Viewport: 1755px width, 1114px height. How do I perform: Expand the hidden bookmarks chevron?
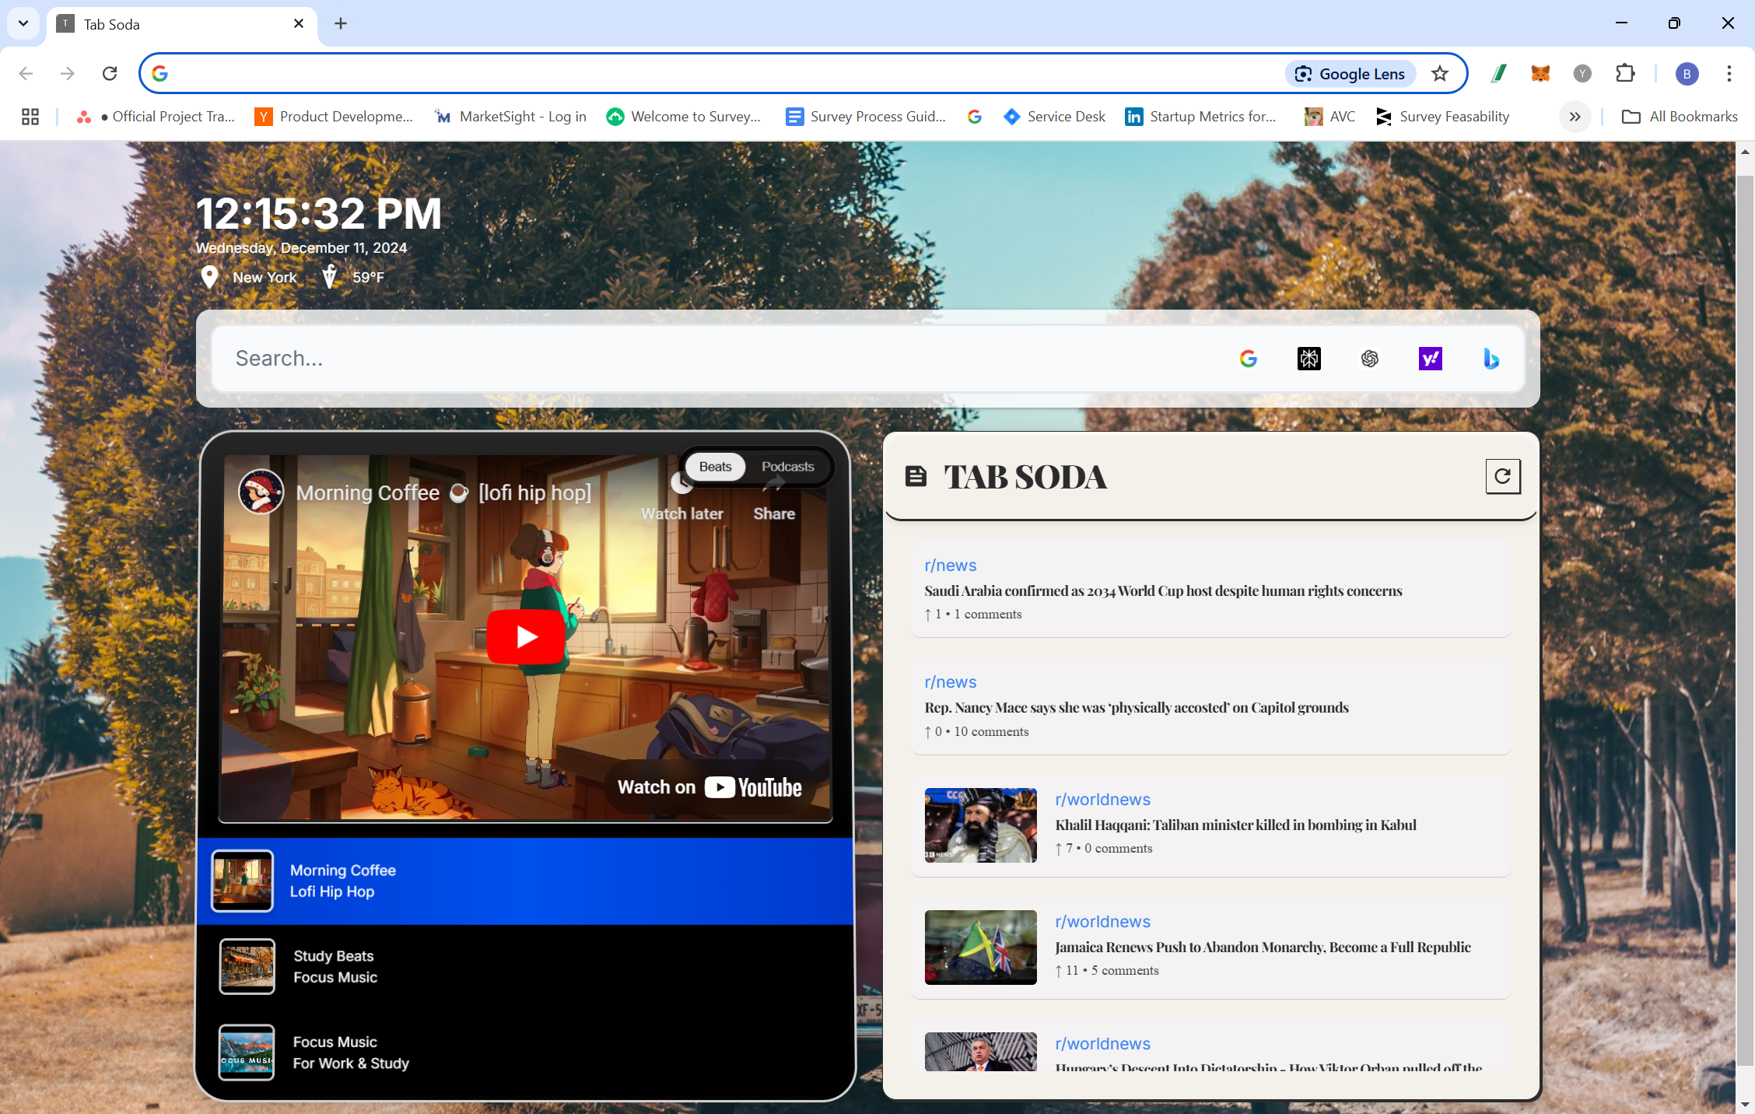[x=1575, y=117]
